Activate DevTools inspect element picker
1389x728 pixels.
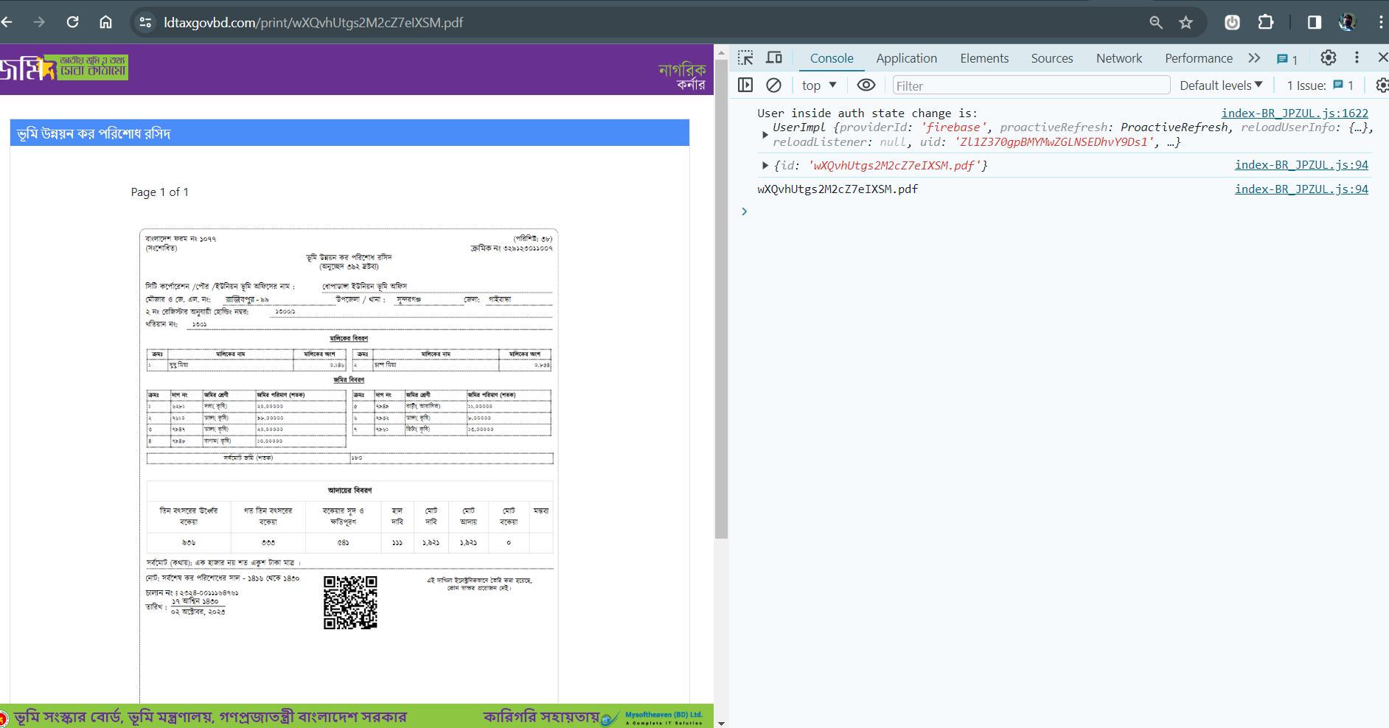click(745, 57)
